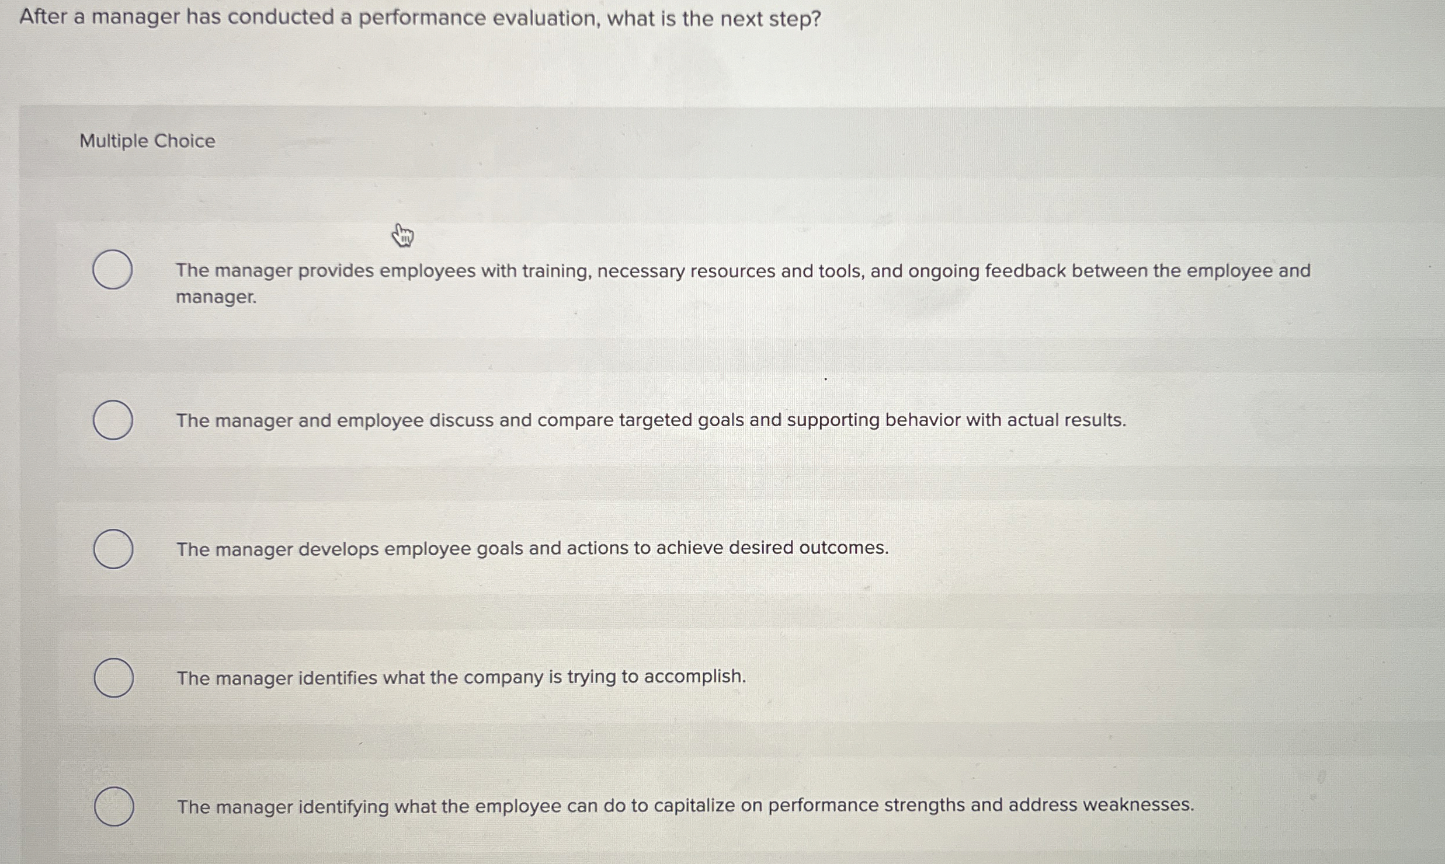Click the text of the third answer option
This screenshot has width=1445, height=864.
[532, 548]
